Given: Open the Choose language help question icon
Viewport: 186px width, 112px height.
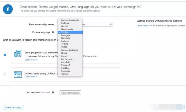Looking at the screenshot, I should click(53, 32).
